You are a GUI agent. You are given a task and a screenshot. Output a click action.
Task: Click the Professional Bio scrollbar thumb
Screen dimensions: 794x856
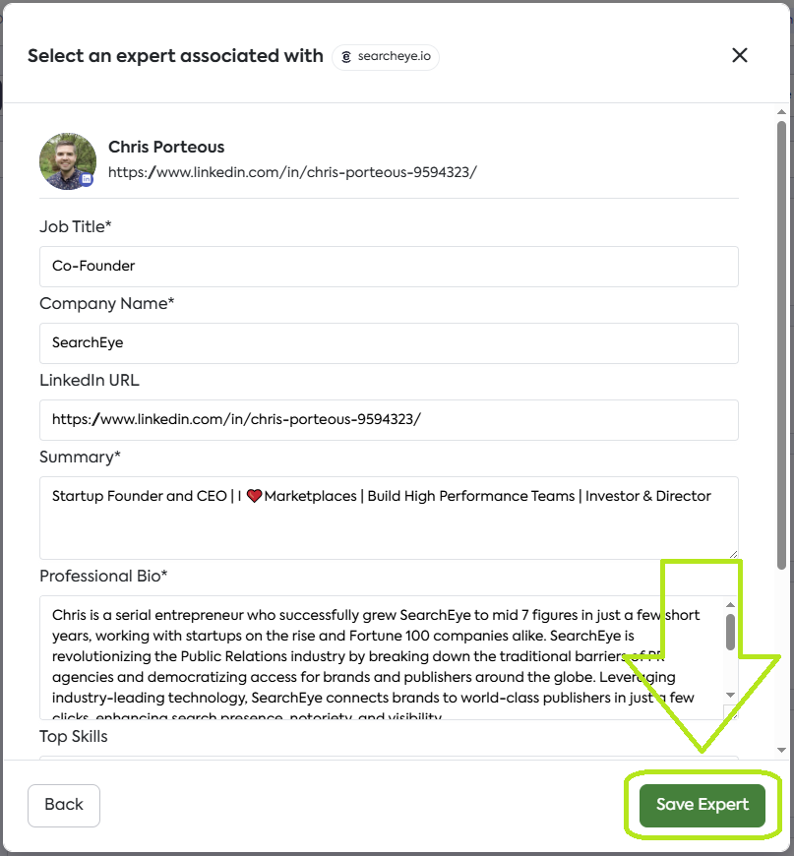(x=730, y=632)
